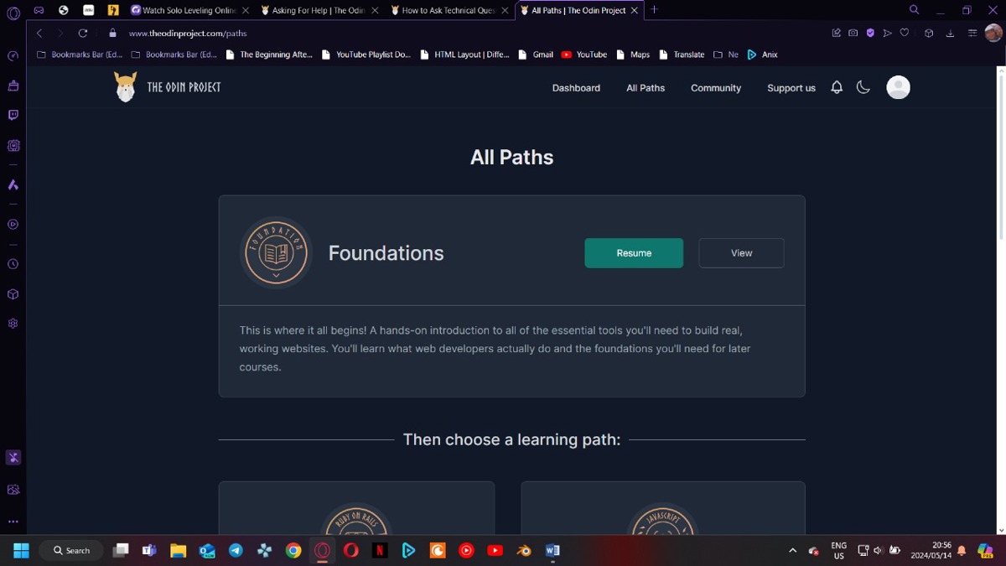Open the extensions cube icon in toolbar
This screenshot has height=566, width=1006.
coord(929,34)
